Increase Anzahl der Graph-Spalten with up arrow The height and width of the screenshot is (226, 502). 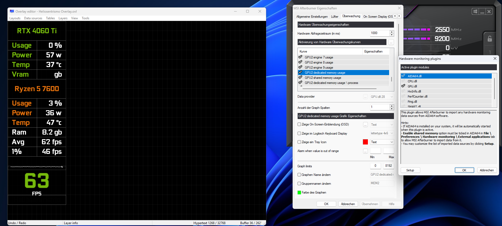[x=392, y=106]
